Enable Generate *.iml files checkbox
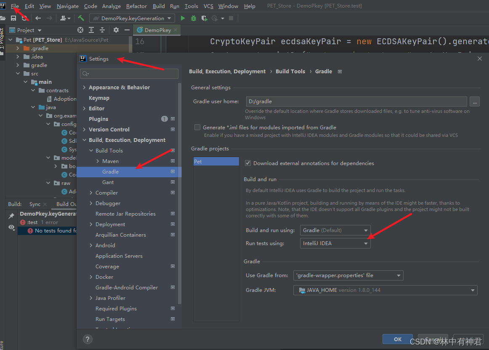The height and width of the screenshot is (350, 489). [x=197, y=127]
